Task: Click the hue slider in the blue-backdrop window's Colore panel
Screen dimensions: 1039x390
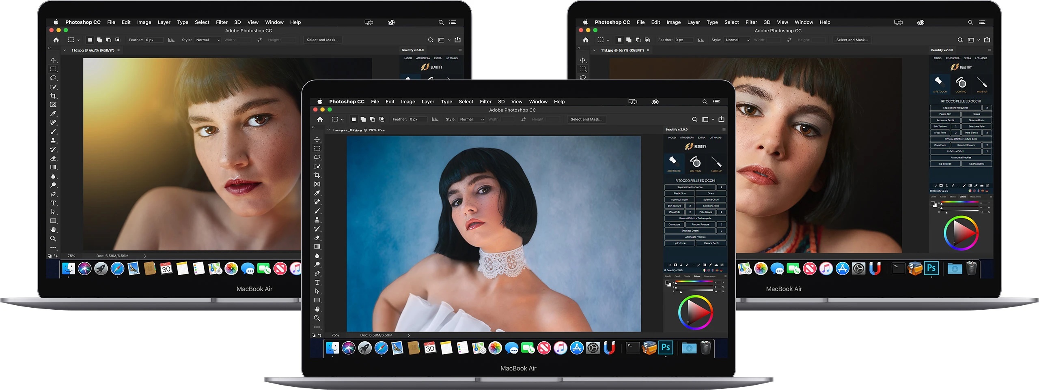Action: pyautogui.click(x=693, y=282)
